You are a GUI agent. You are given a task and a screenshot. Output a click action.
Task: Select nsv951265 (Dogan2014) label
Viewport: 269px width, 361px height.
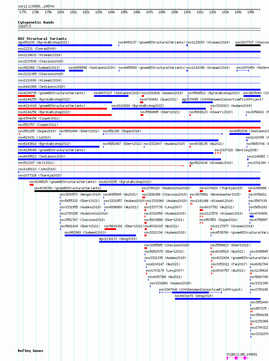[37, 131]
